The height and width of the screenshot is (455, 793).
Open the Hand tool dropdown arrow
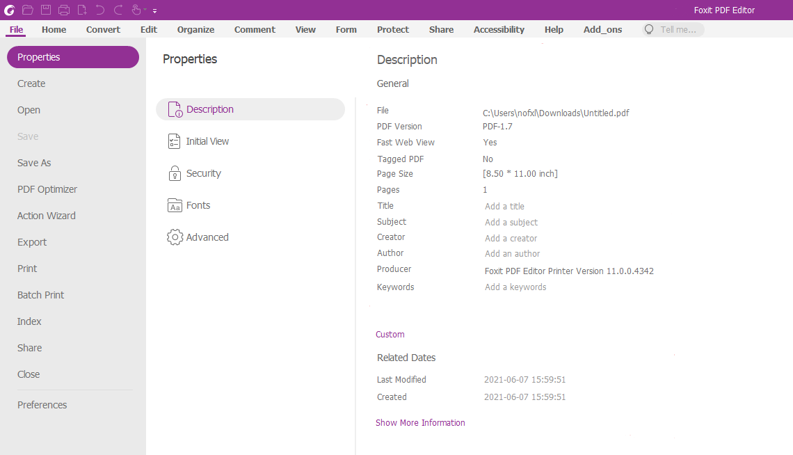[145, 9]
